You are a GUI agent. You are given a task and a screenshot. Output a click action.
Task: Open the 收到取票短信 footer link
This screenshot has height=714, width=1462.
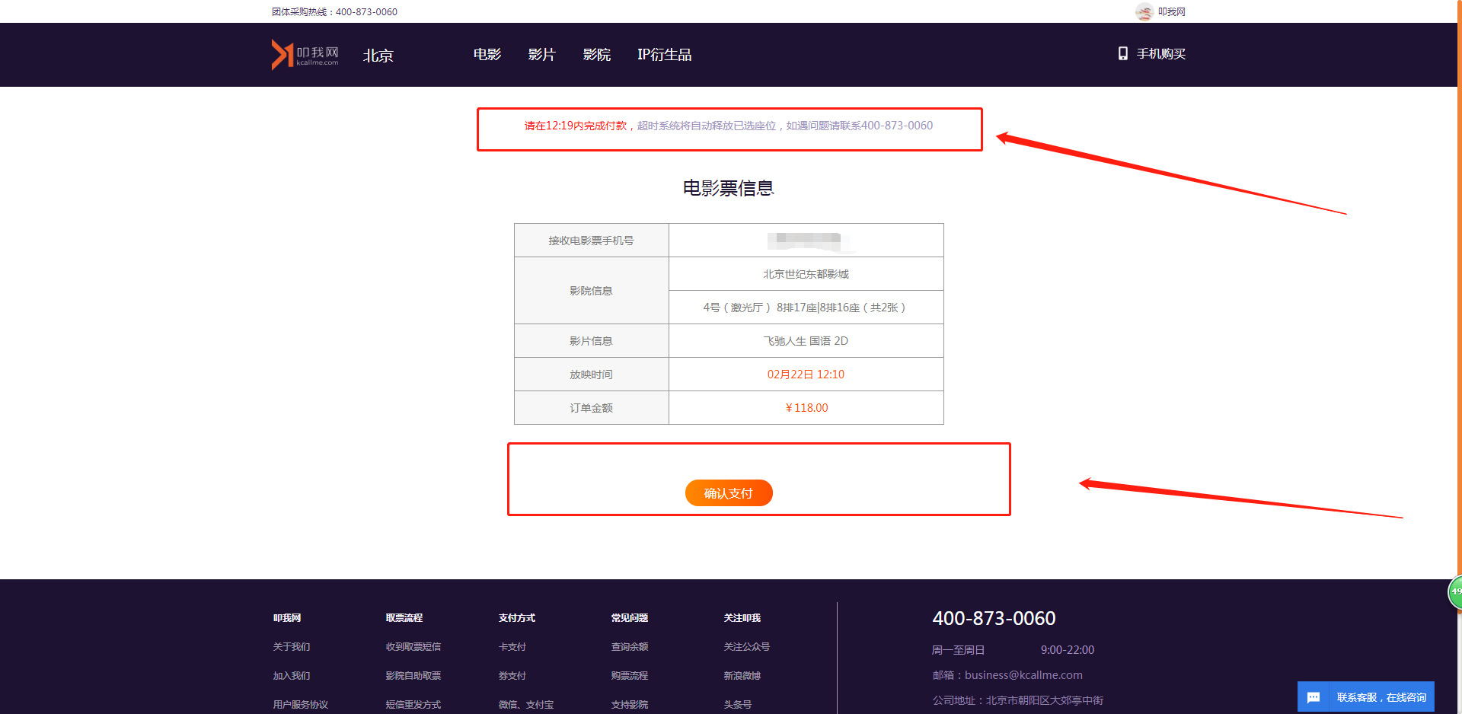point(413,647)
